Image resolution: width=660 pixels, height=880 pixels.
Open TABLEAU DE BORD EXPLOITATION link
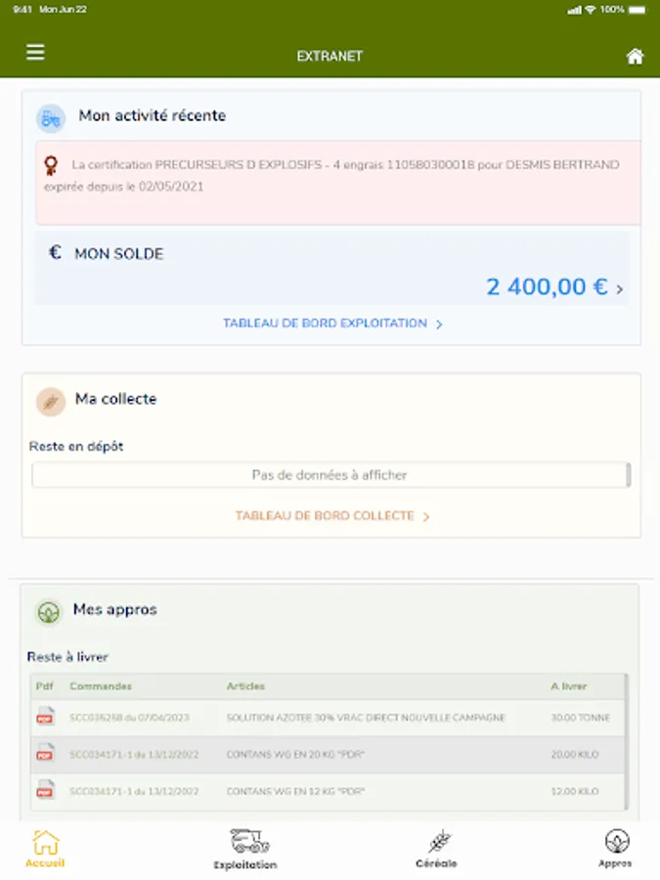[x=332, y=324]
